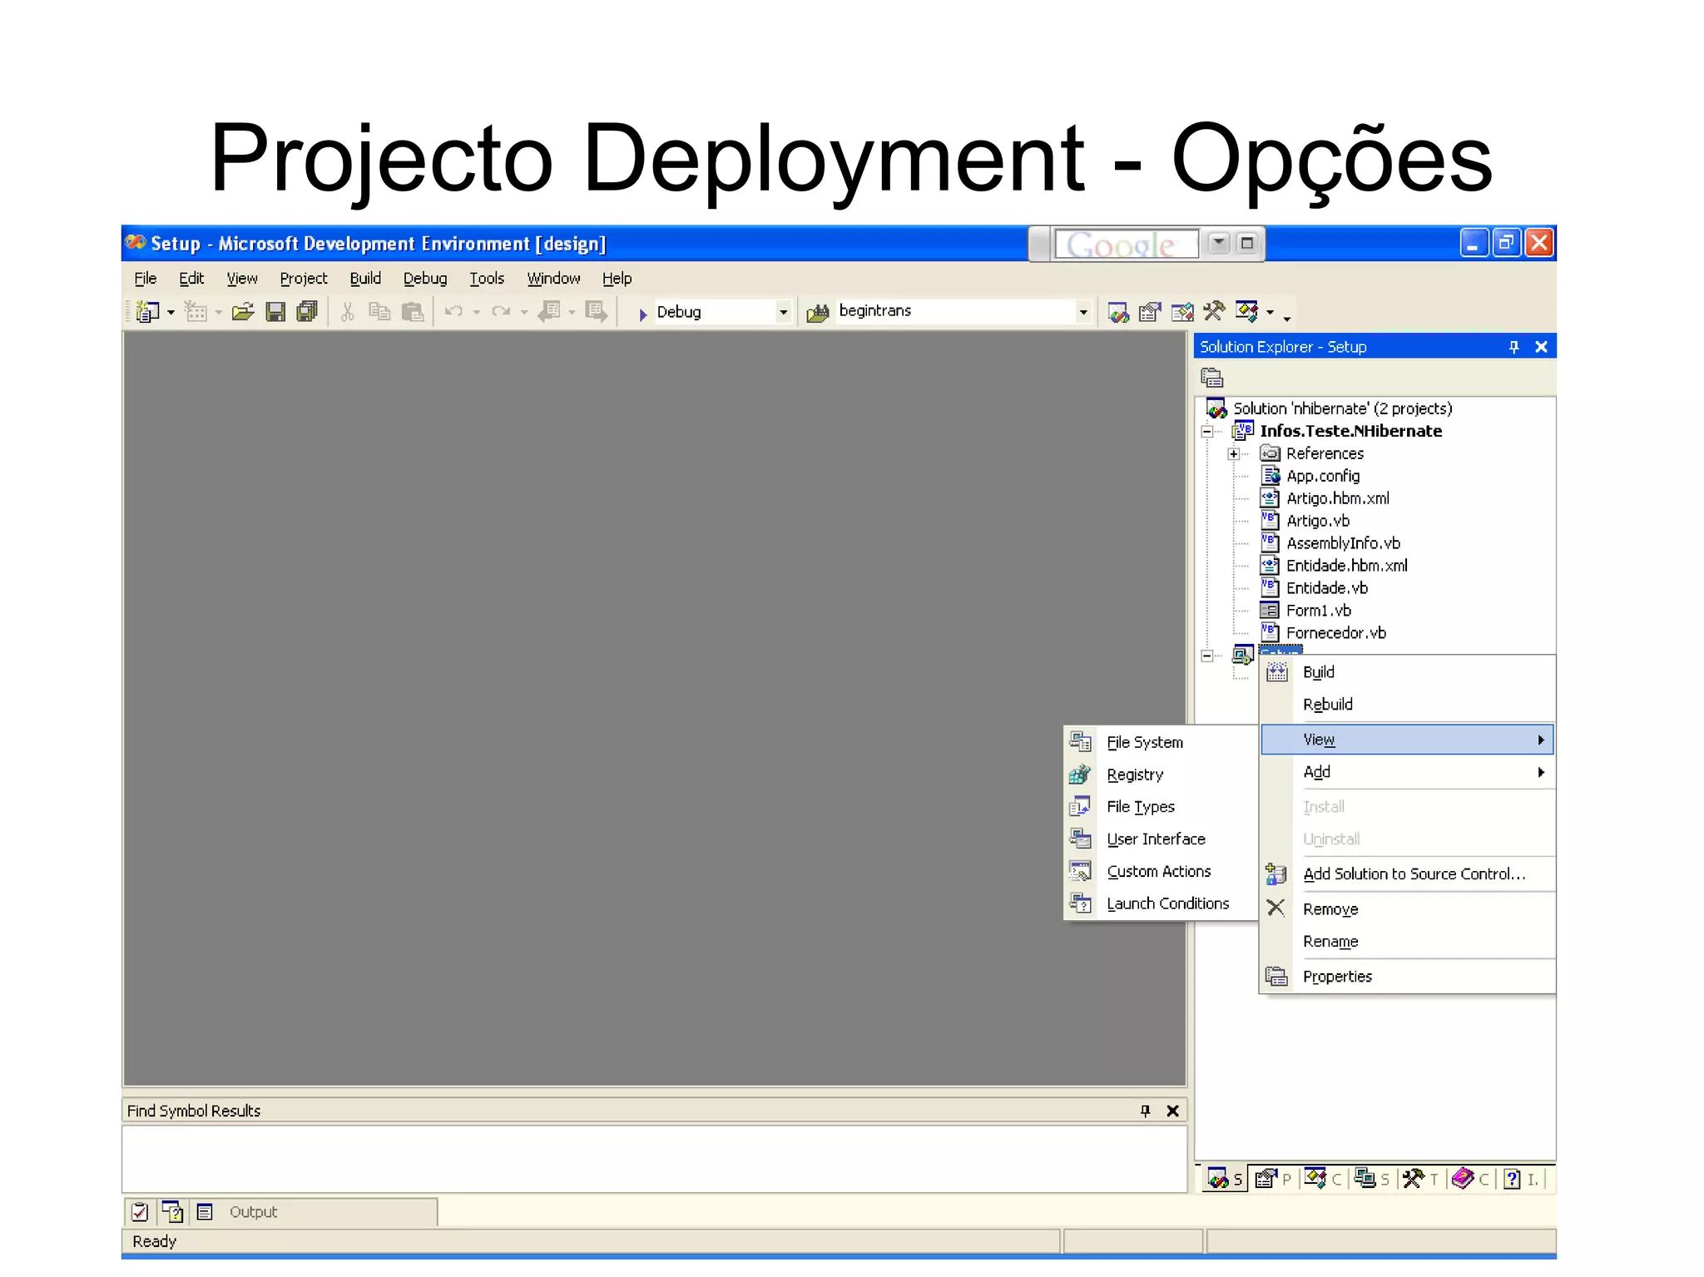Click the Open File folder icon
This screenshot has width=1704, height=1277.
243,312
